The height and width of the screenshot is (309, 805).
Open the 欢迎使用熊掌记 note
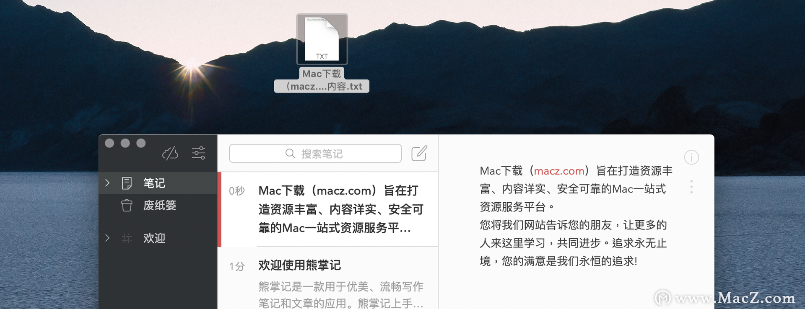tap(328, 278)
